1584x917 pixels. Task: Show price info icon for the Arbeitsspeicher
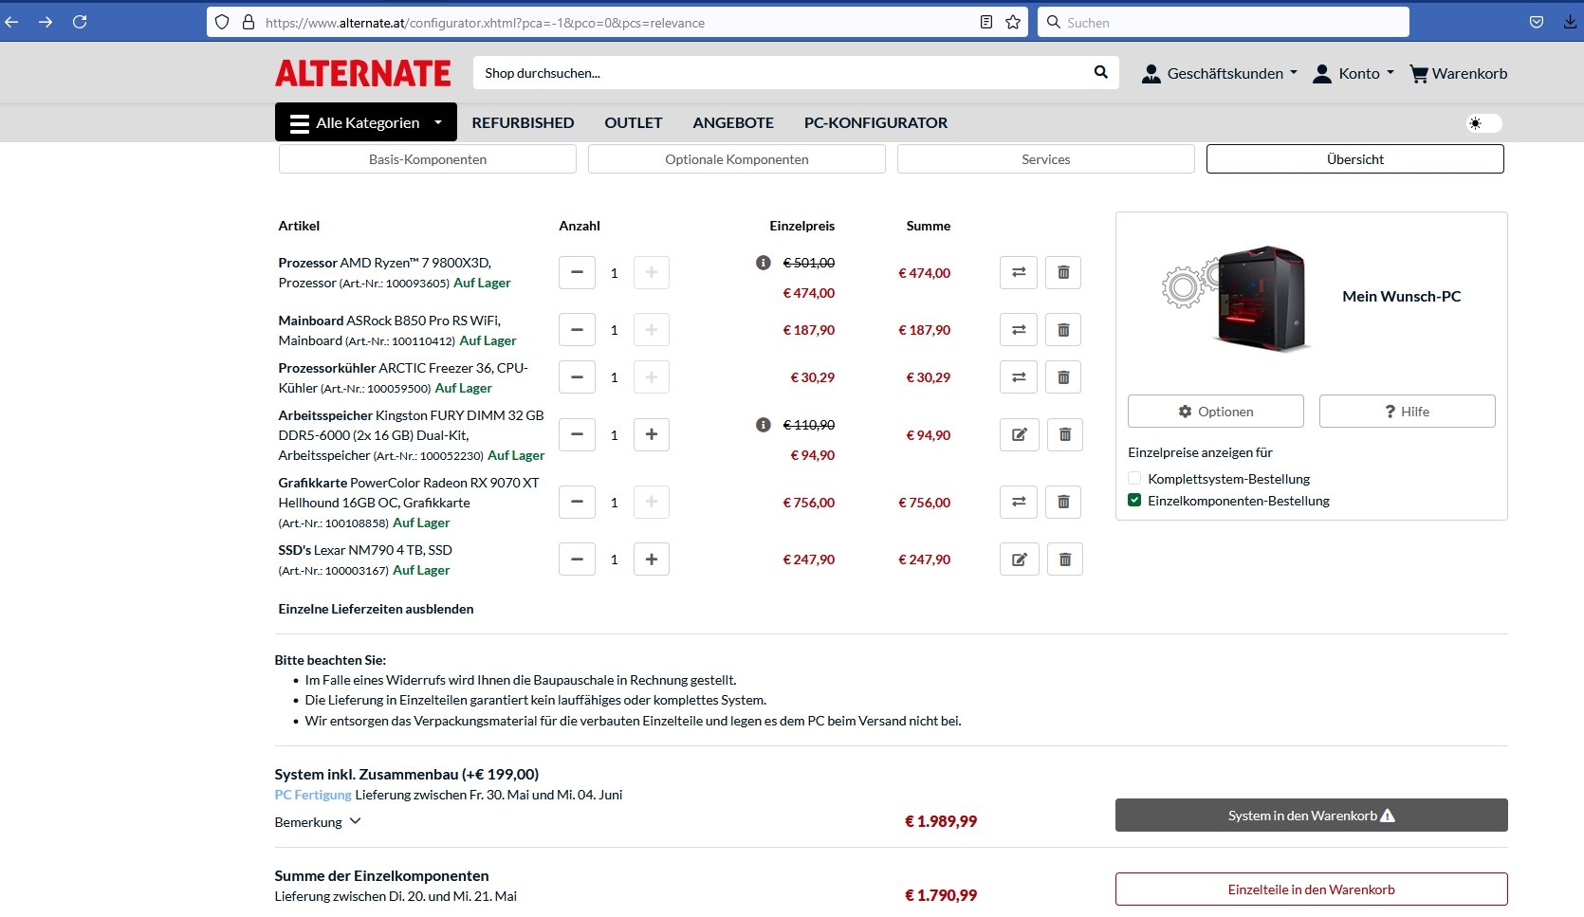tap(764, 425)
